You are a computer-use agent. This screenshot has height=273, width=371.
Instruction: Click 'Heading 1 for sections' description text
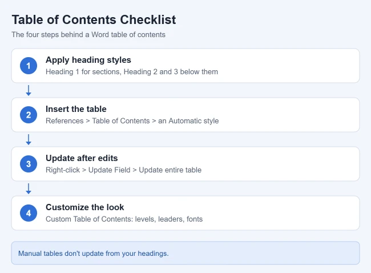(x=132, y=72)
